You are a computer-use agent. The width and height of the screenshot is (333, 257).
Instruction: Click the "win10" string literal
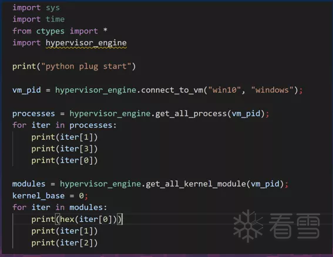point(225,90)
